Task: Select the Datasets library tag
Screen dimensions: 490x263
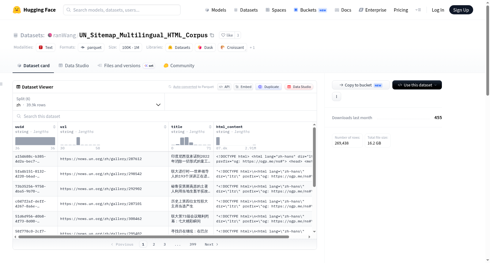Action: click(179, 47)
